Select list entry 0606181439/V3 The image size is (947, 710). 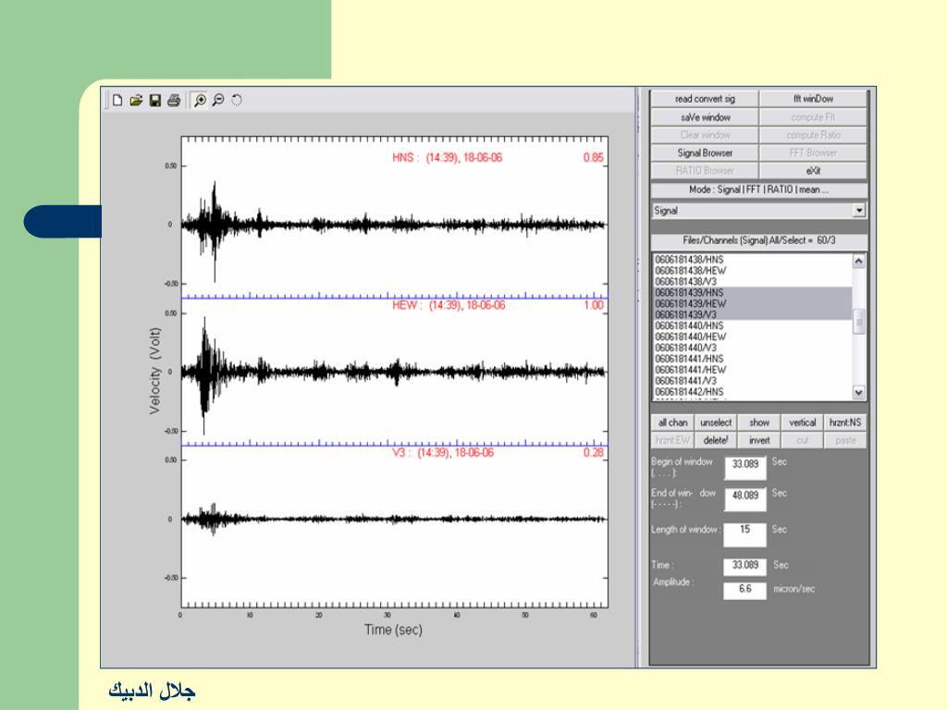(752, 314)
